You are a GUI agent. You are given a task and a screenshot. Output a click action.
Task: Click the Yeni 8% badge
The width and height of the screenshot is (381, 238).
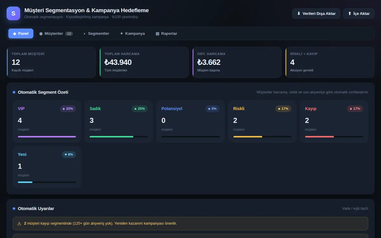[x=69, y=155]
